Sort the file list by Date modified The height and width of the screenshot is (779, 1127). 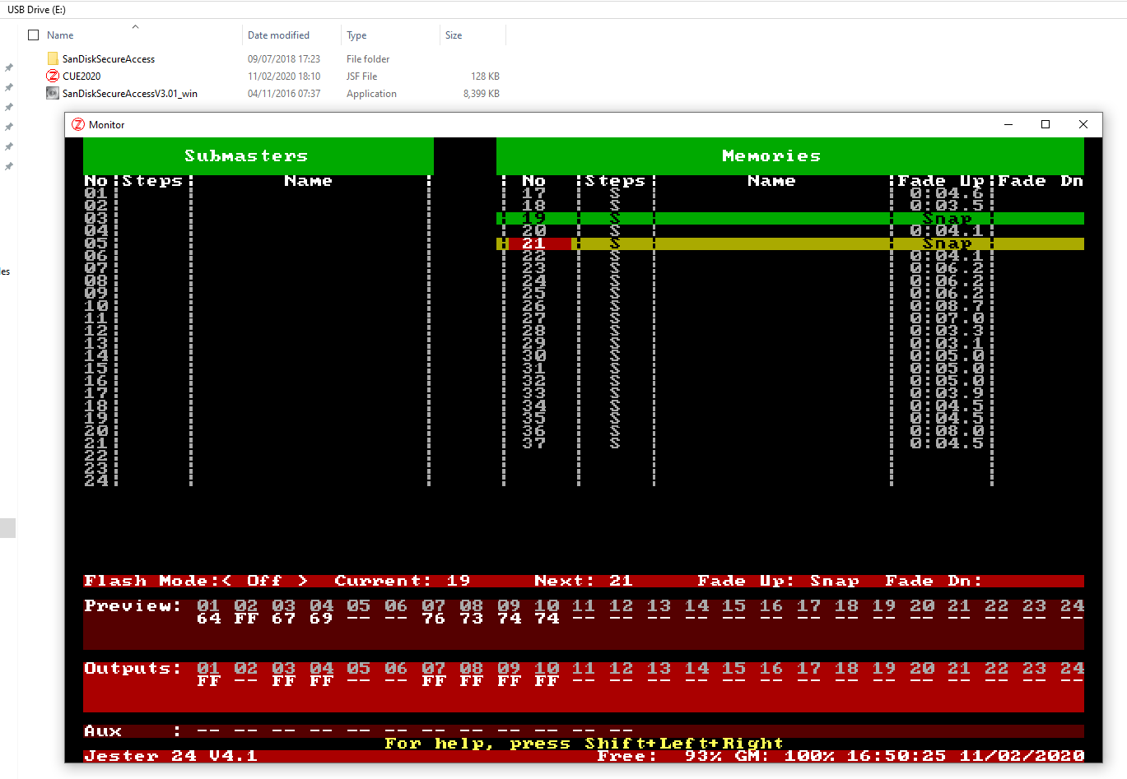tap(278, 35)
